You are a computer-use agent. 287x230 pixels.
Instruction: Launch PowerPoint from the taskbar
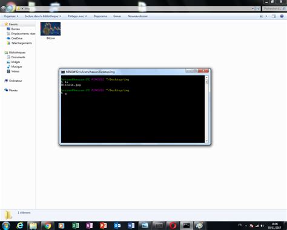point(103,226)
